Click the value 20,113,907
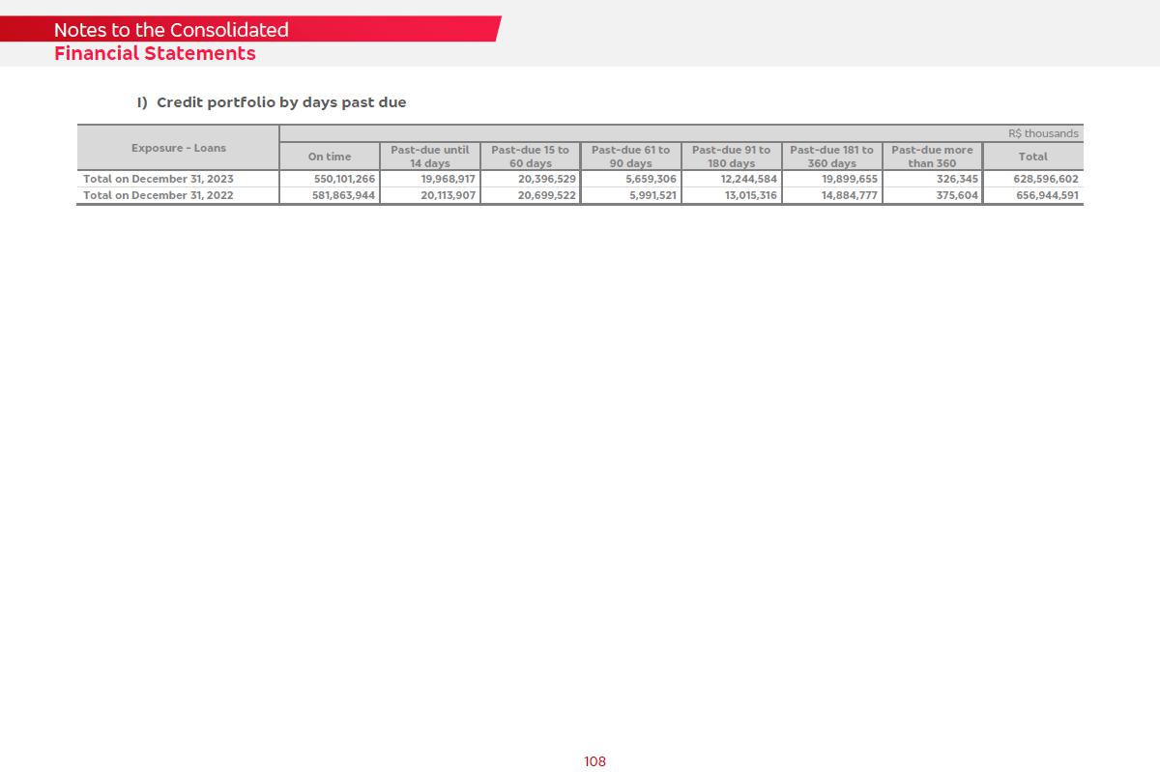 (449, 195)
